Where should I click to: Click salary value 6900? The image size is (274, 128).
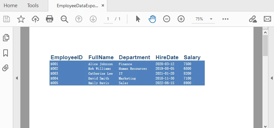187,83
